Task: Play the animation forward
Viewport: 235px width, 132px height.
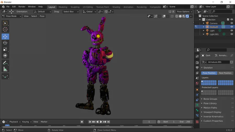Action: (101, 122)
